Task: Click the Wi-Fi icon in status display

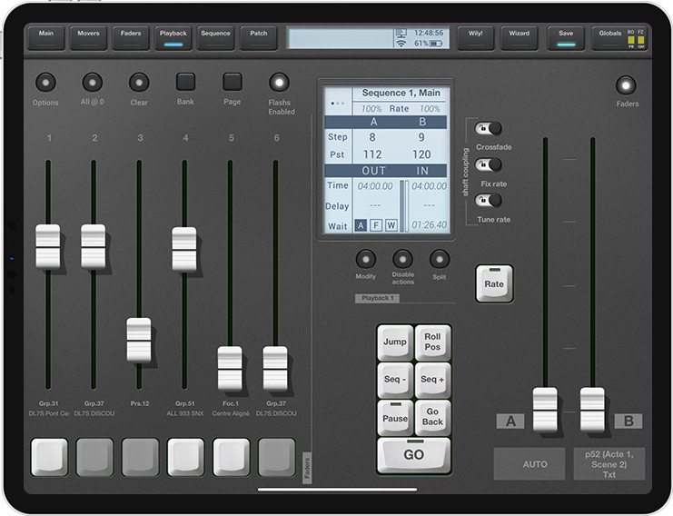Action: (401, 44)
